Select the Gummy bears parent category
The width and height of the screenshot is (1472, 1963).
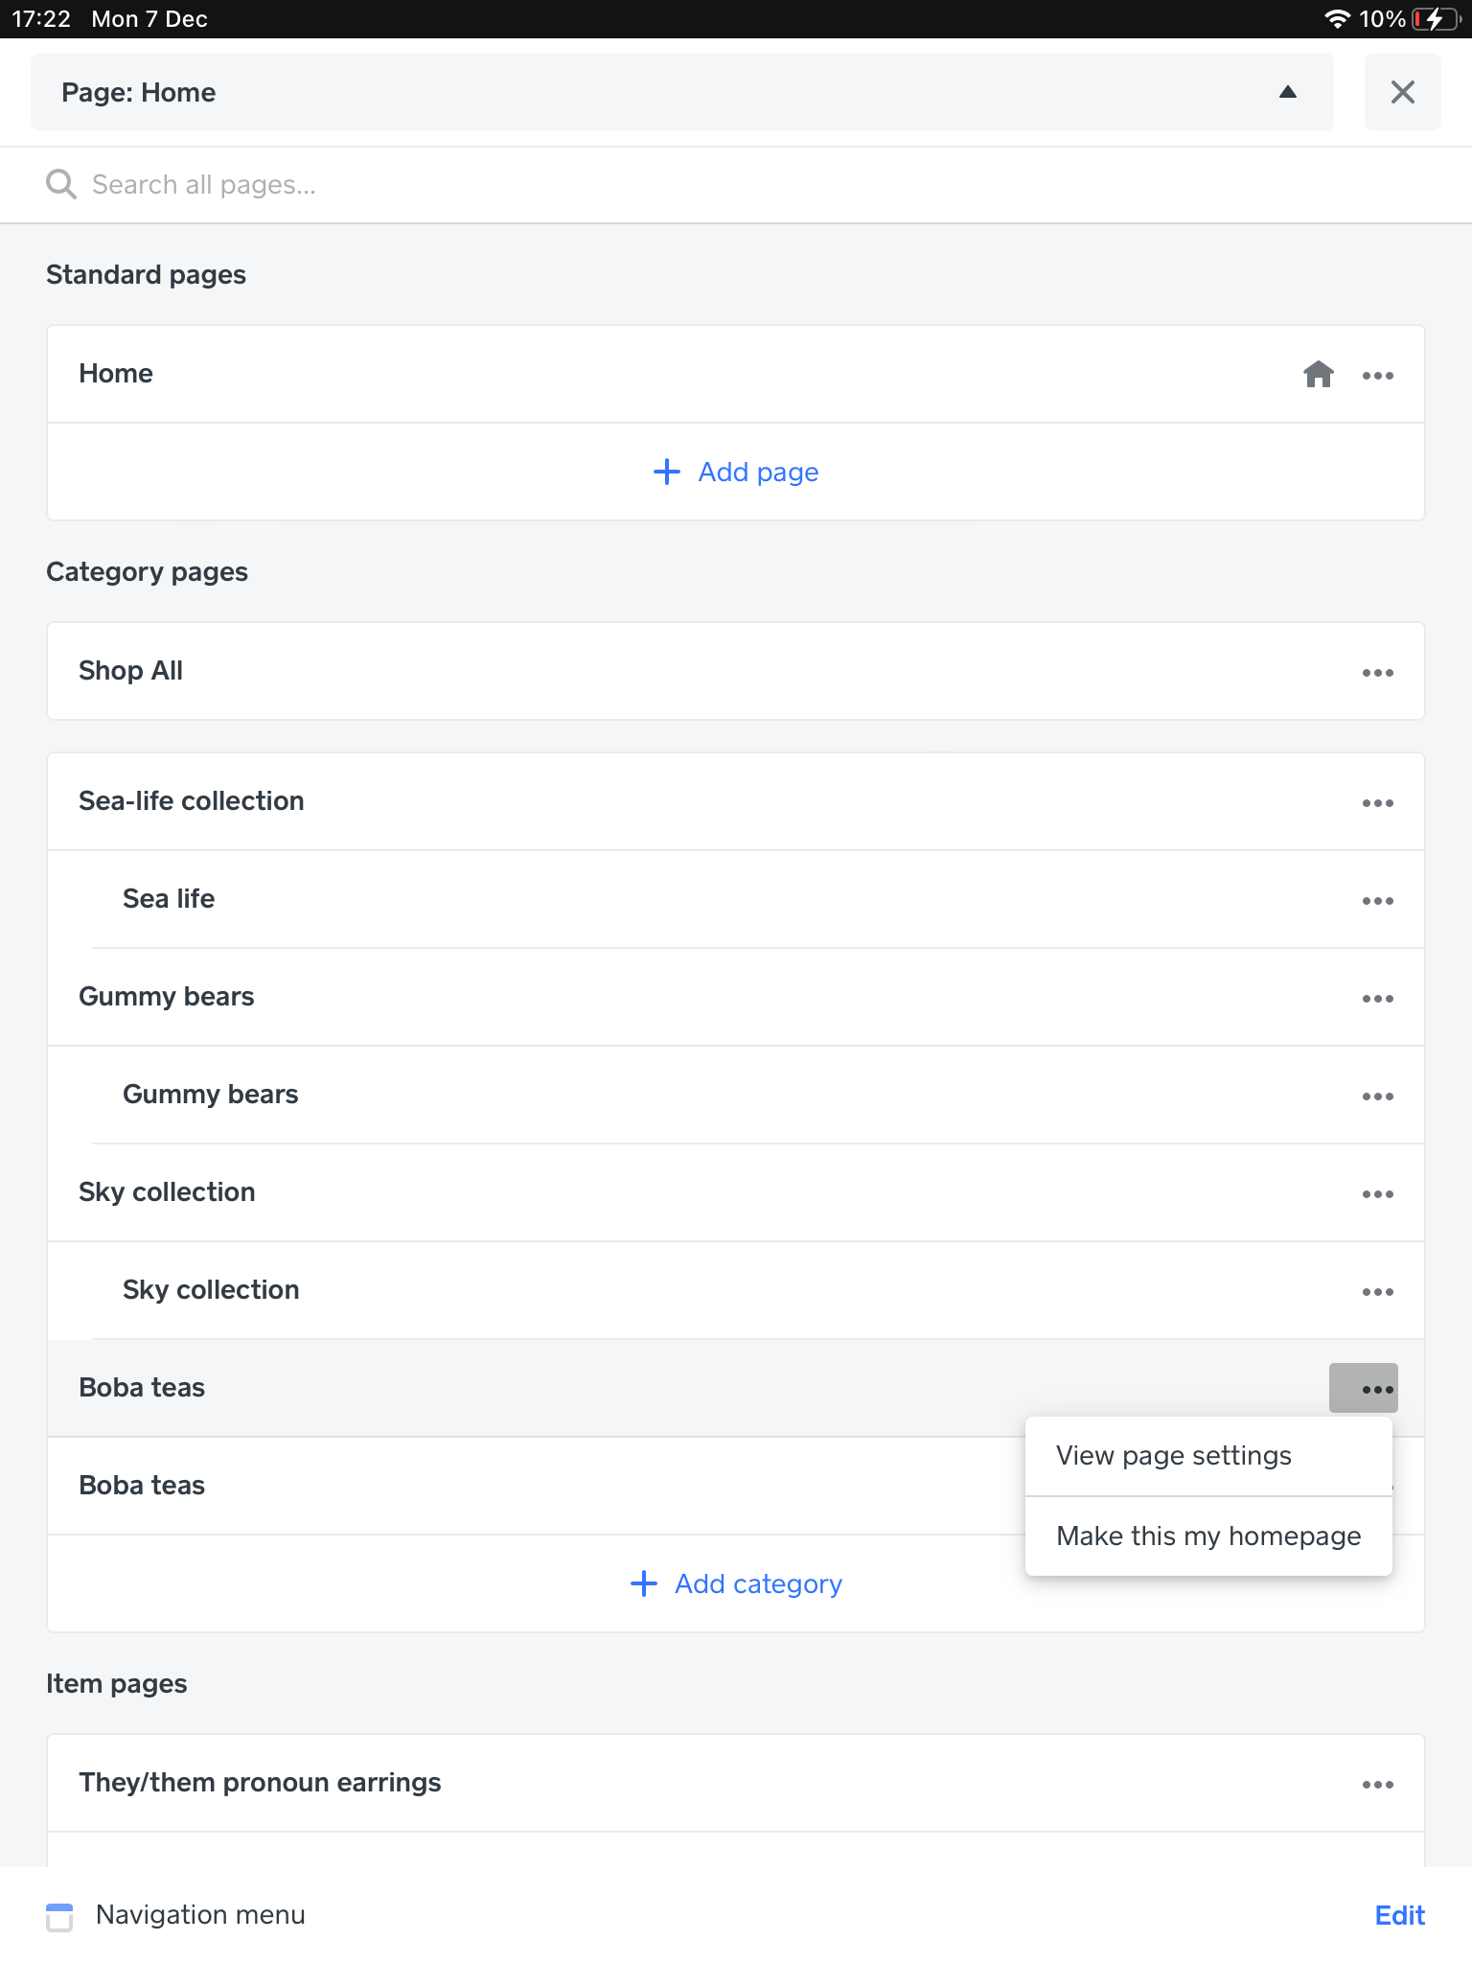[167, 997]
